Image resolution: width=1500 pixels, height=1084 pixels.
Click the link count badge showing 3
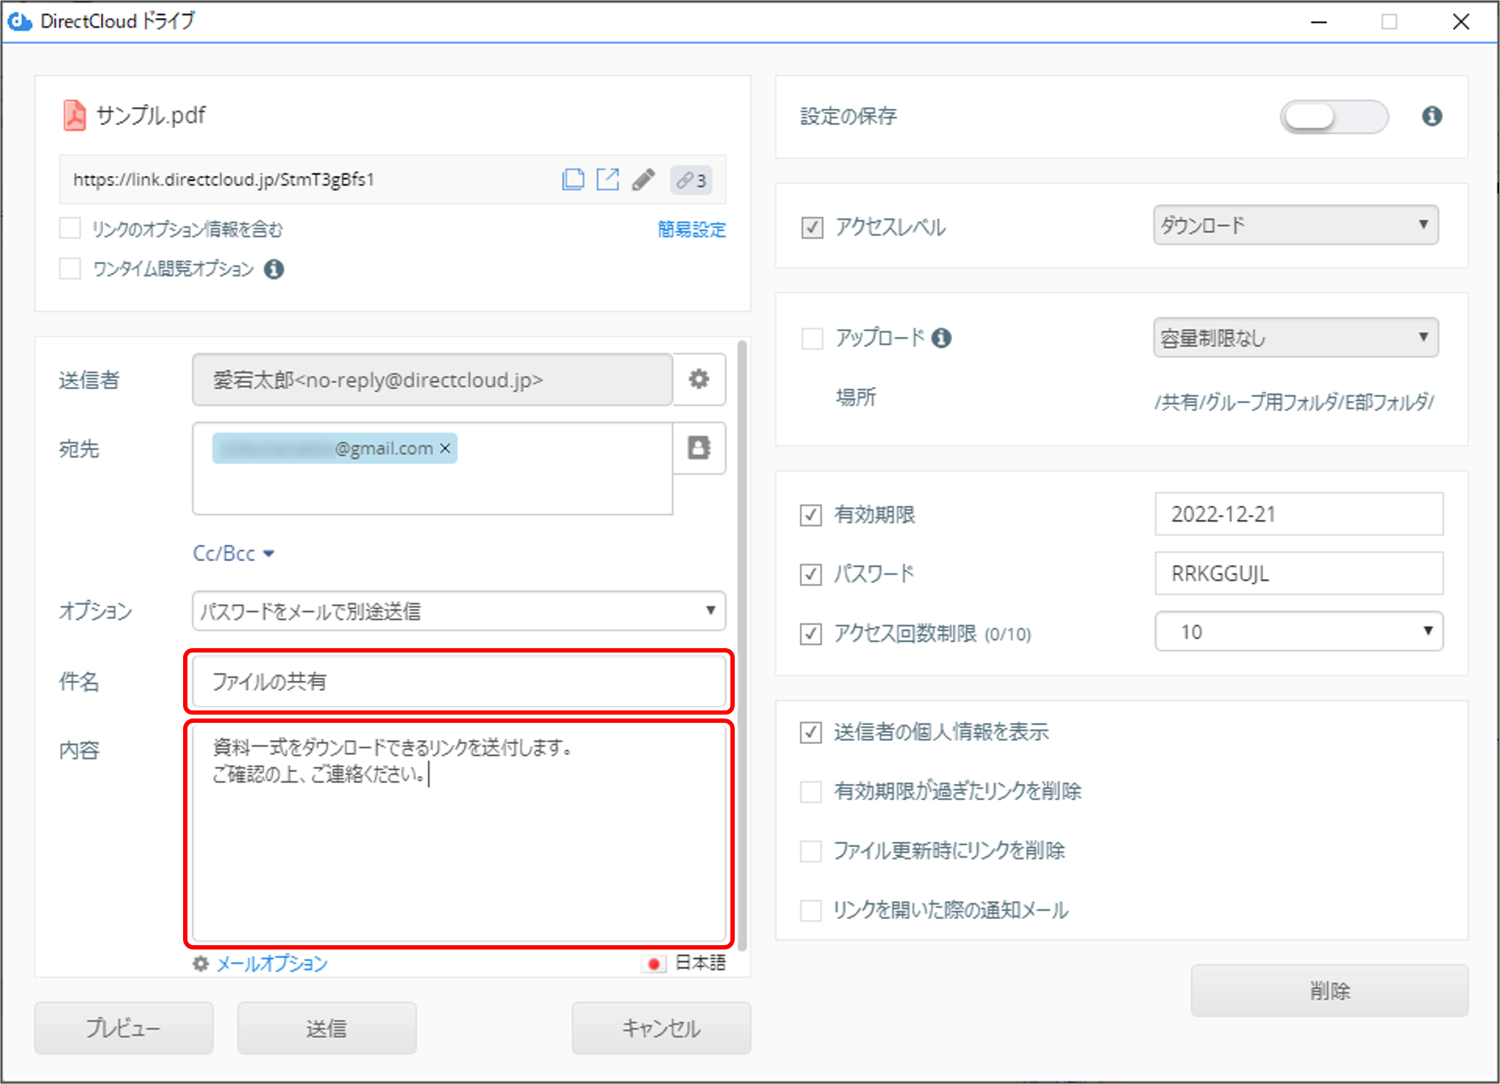(691, 180)
